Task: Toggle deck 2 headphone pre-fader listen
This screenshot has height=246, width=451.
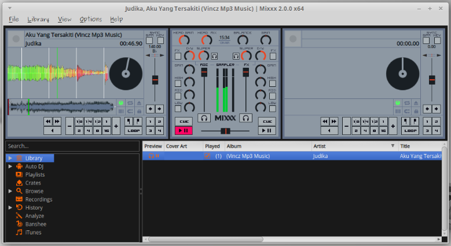Action: click(x=245, y=118)
